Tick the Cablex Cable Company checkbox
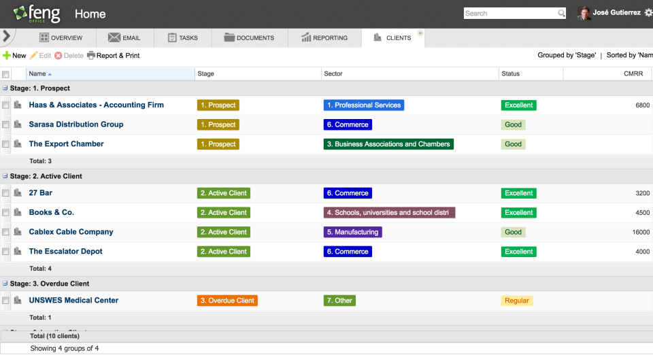 pyautogui.click(x=5, y=232)
